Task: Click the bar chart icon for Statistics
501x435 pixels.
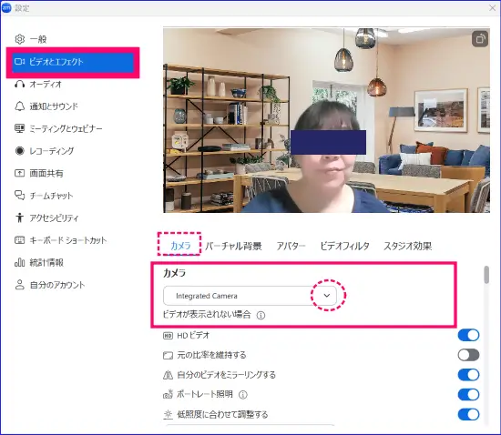Action: pos(19,262)
